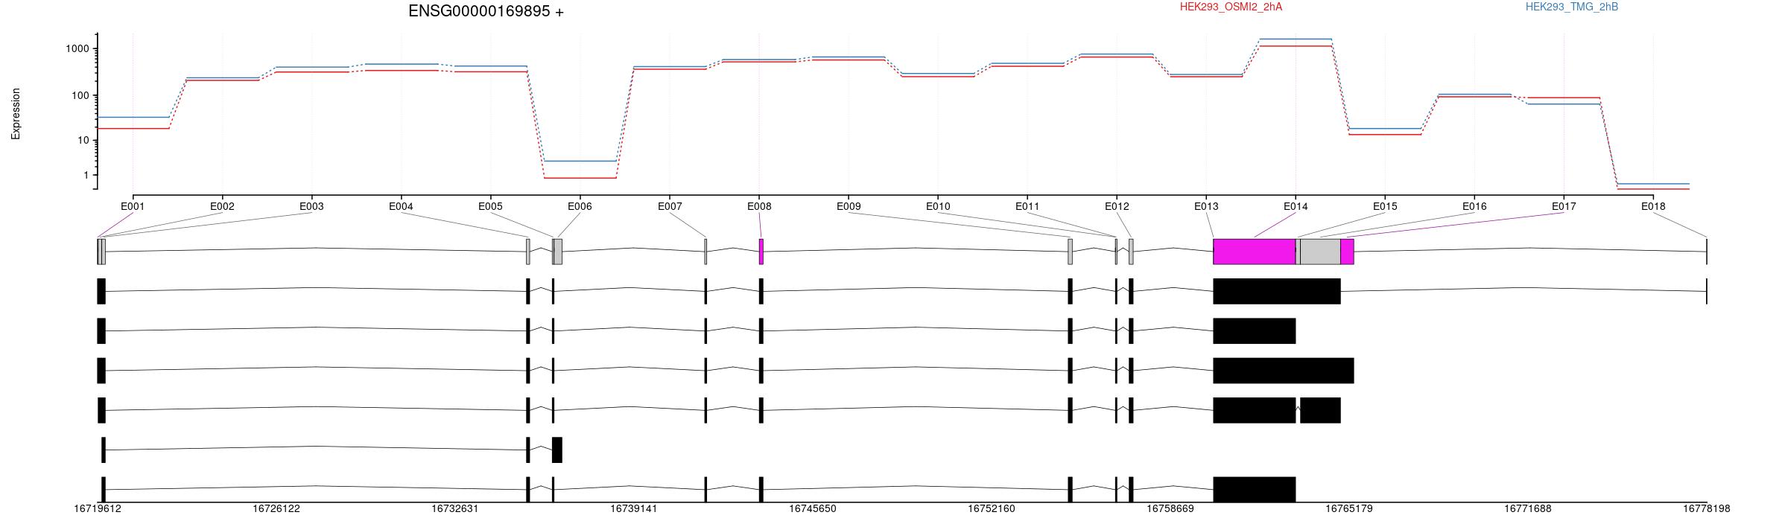This screenshot has width=1788, height=521.
Task: Click the red expression segment above E017
Action: tap(1564, 98)
